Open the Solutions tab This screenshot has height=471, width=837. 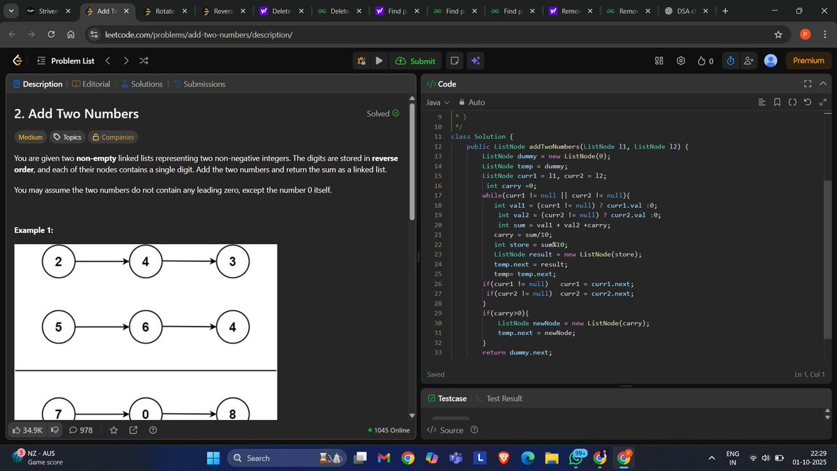[142, 84]
